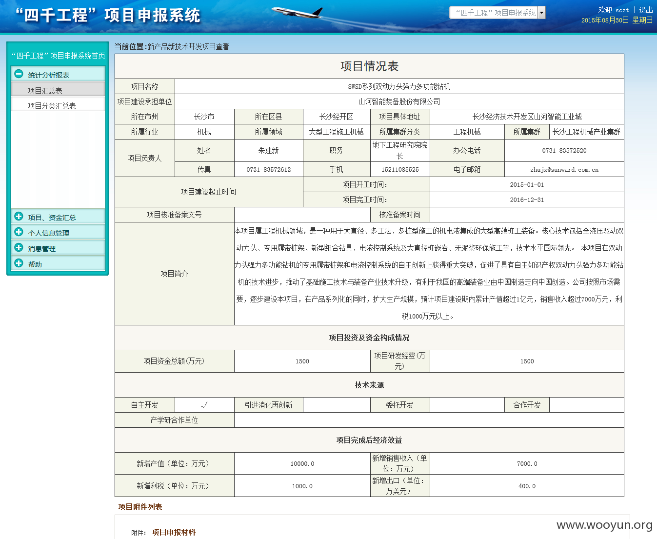Click 新增产值 value 10000.0
The image size is (657, 539).
click(x=302, y=463)
